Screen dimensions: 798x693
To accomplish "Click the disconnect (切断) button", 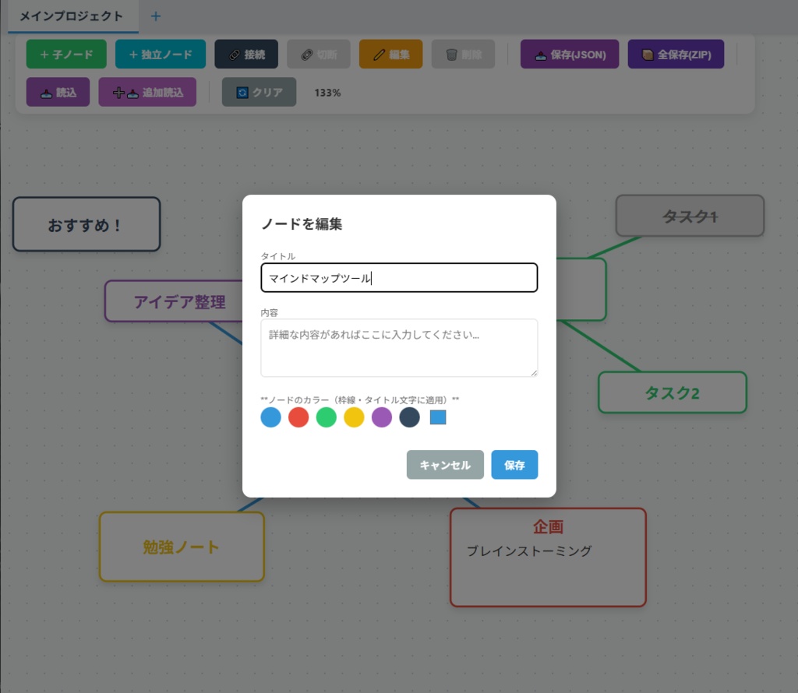I will click(x=319, y=54).
